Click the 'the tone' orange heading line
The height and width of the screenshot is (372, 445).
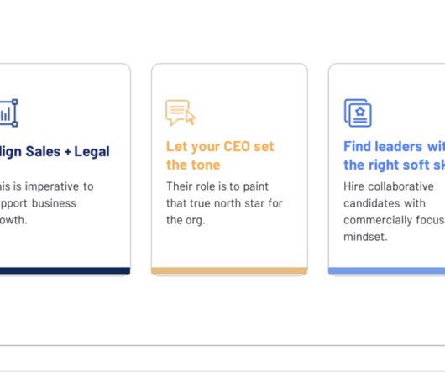pos(193,165)
